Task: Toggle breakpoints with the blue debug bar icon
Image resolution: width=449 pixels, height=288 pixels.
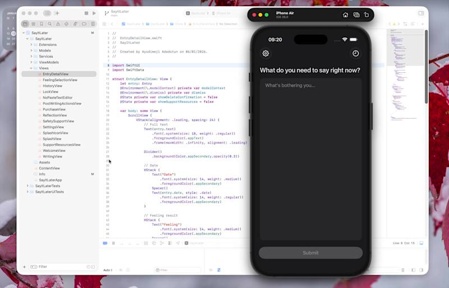Action: pyautogui.click(x=105, y=243)
